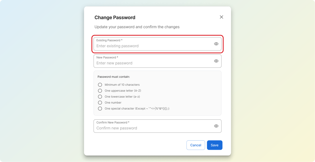This screenshot has width=315, height=162.
Task: Select the One number requirement indicator
Action: pos(100,102)
